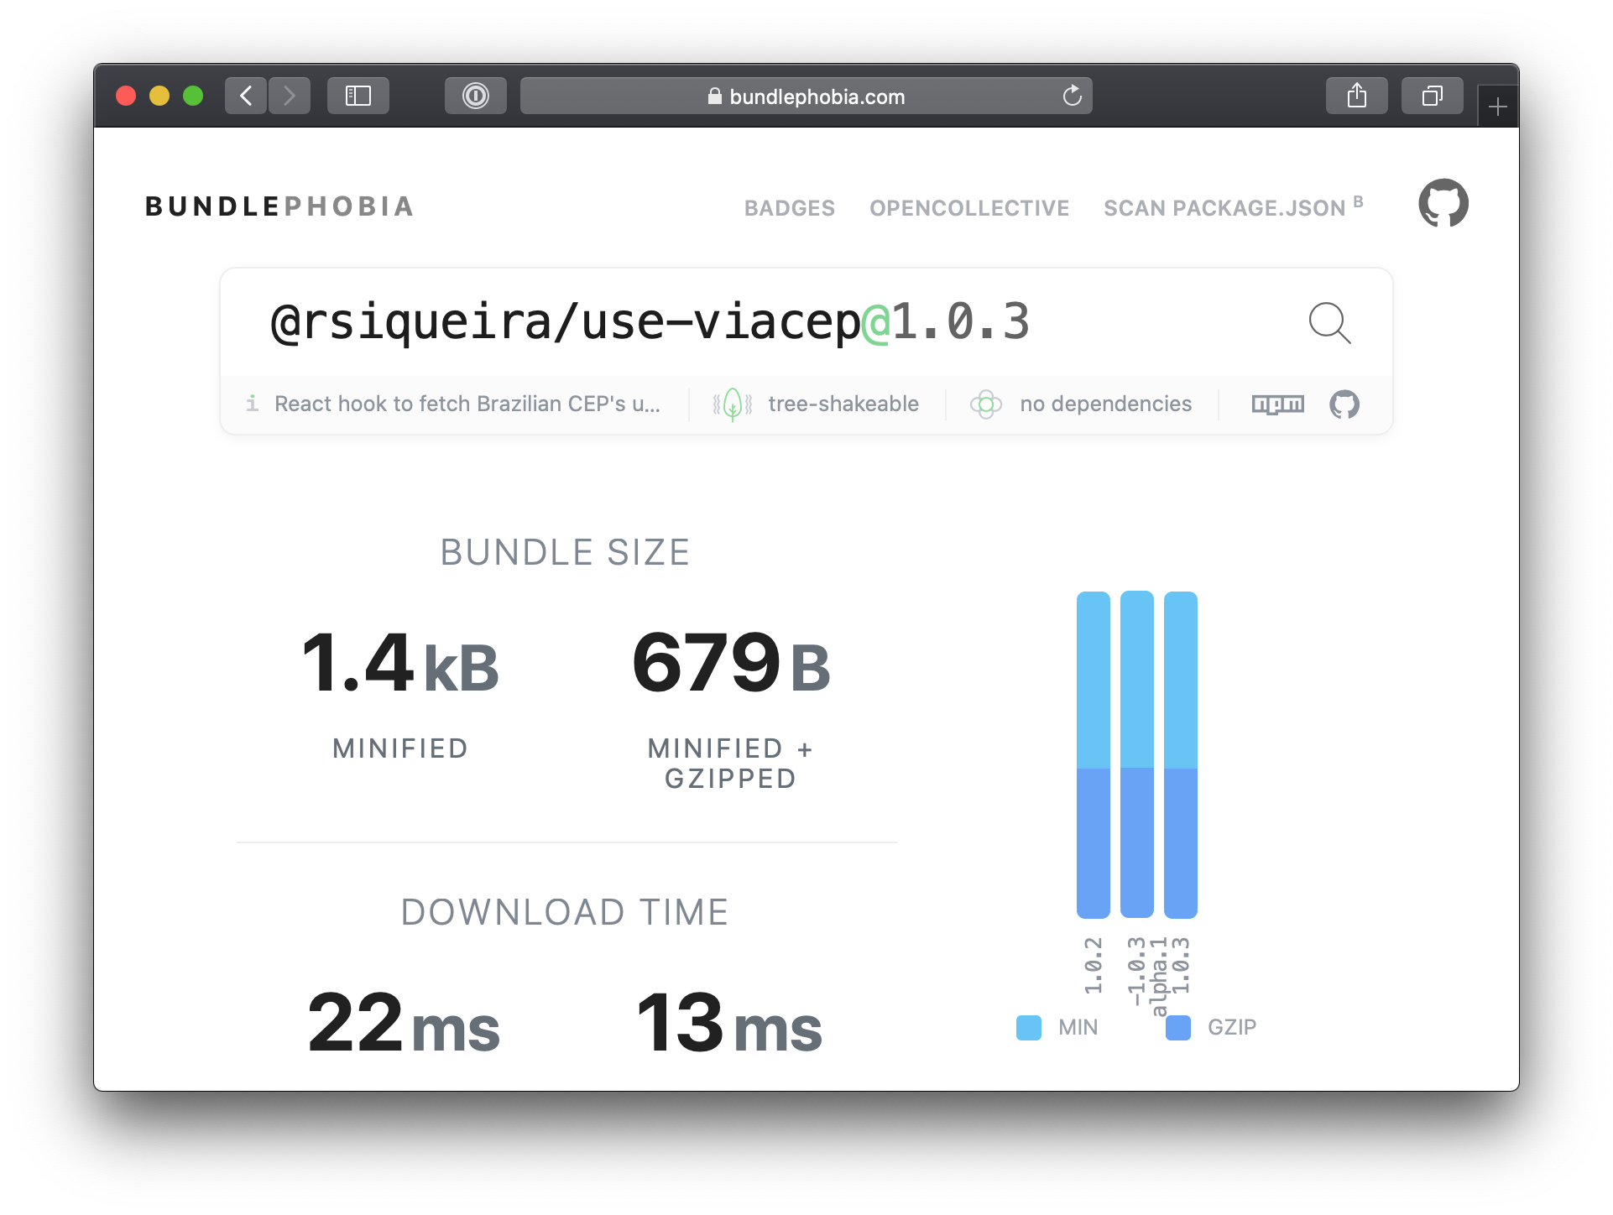
Task: Click Safari share icon
Action: tap(1357, 96)
